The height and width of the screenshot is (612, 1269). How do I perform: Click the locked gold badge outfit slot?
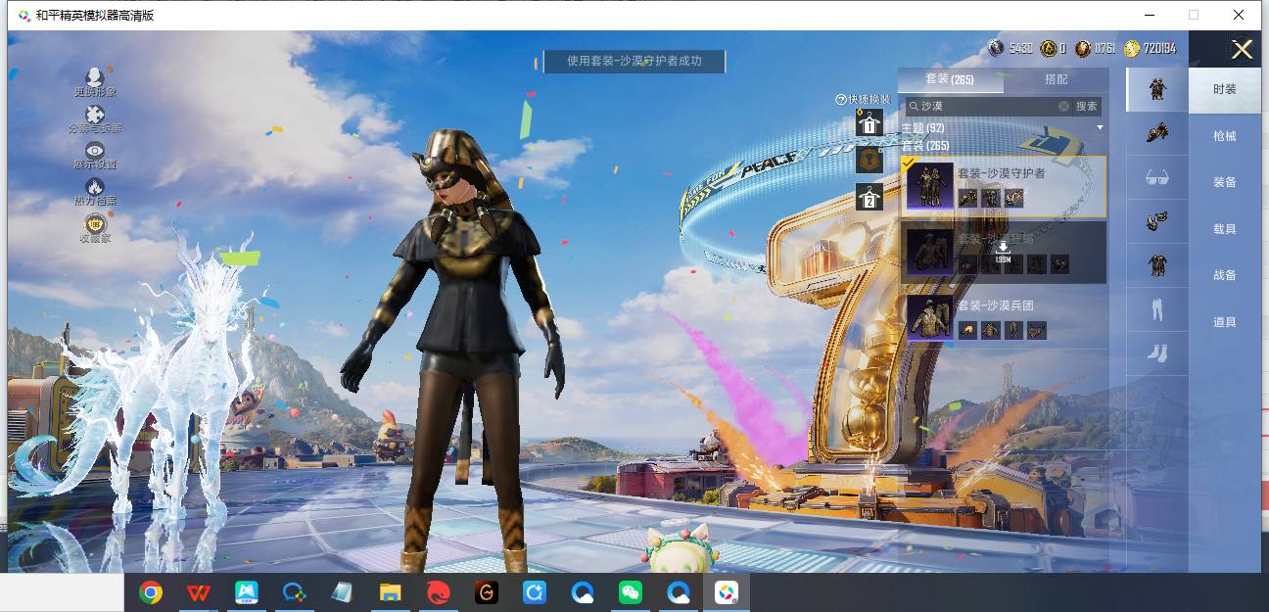(x=869, y=160)
